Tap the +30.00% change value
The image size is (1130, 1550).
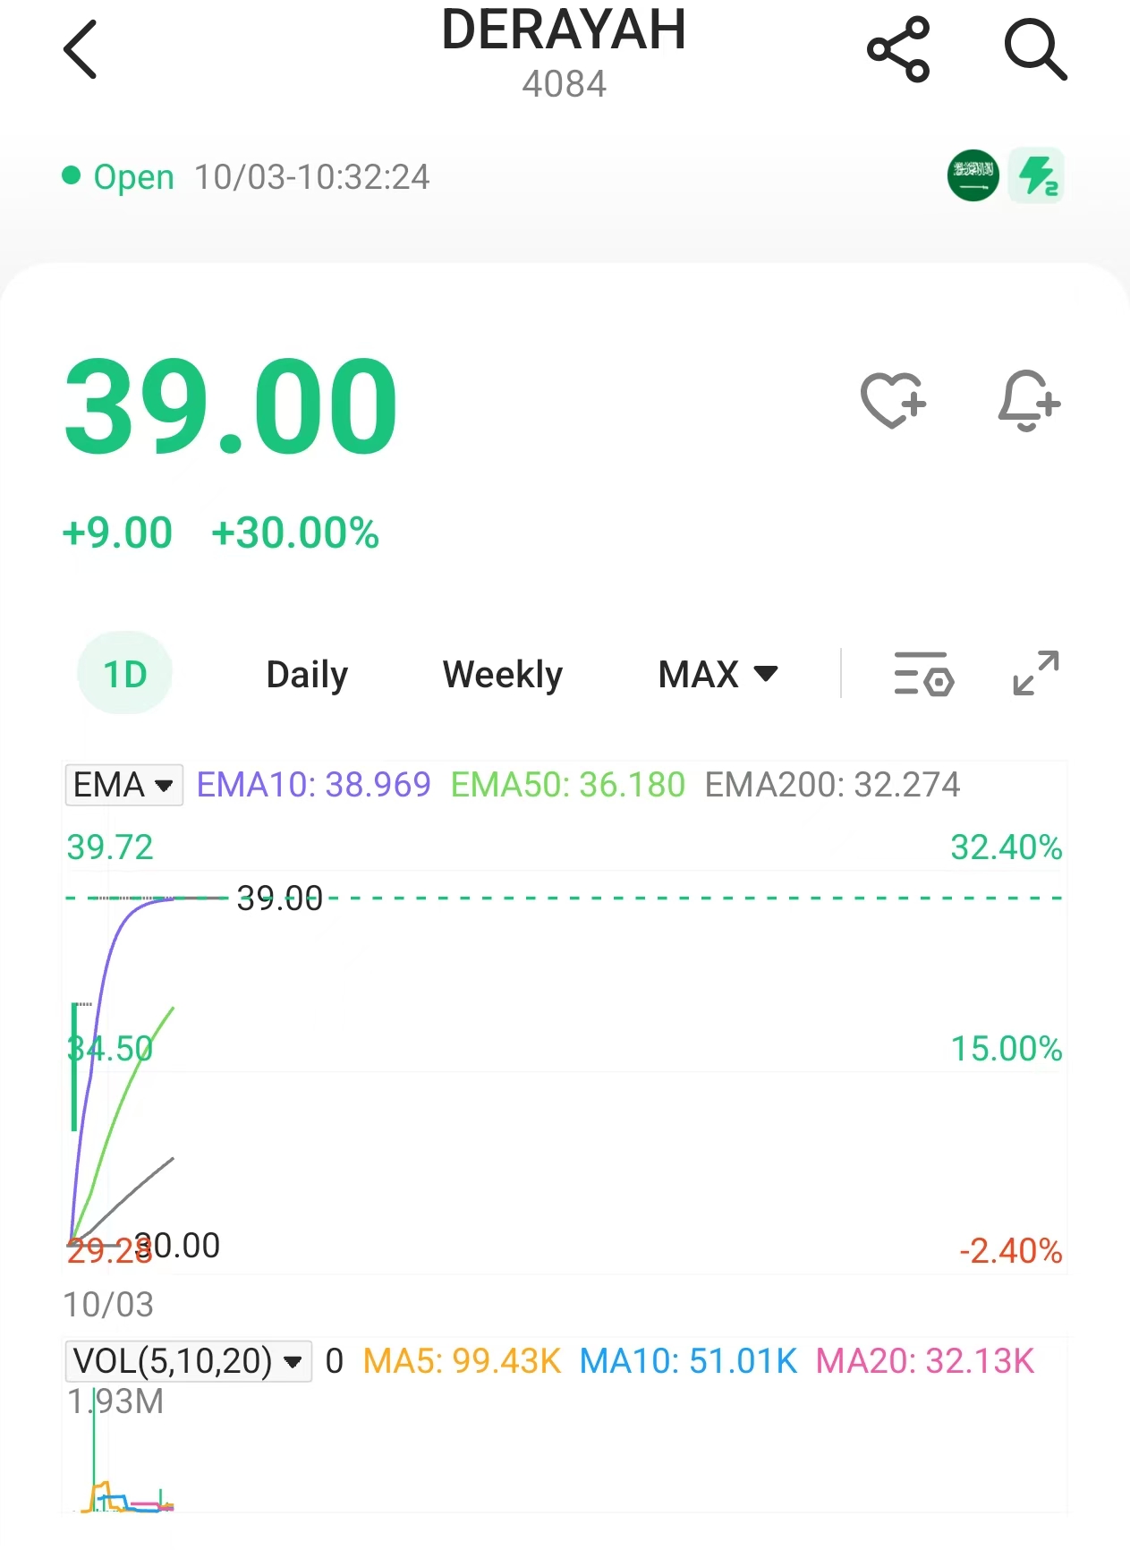click(295, 533)
